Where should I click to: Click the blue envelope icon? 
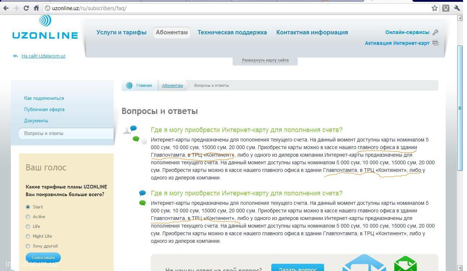pos(364,263)
